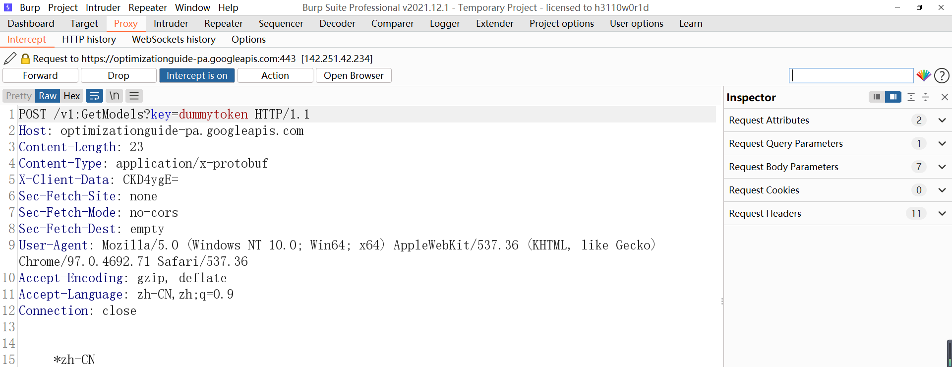Screen dimensions: 952x367
Task: Open the Project menu
Action: tap(63, 7)
